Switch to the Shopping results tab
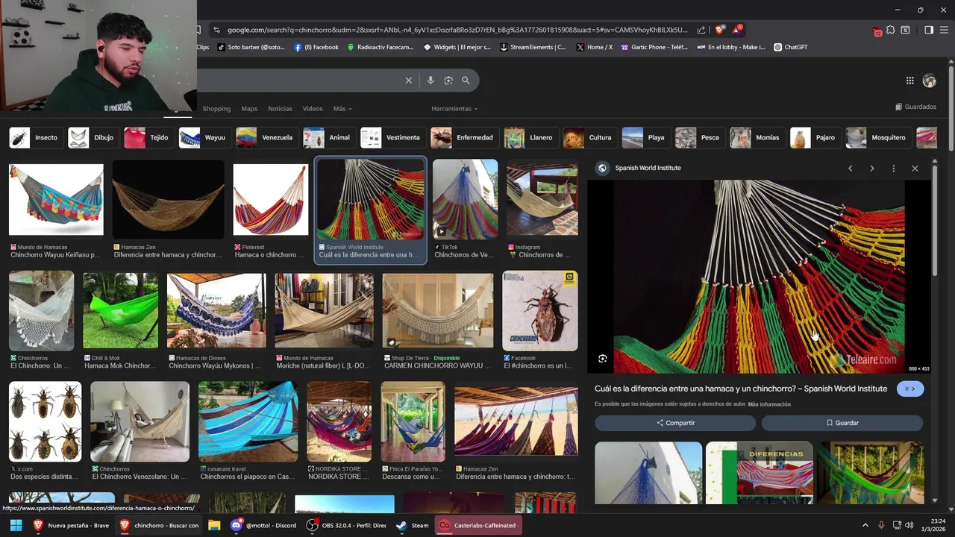This screenshot has height=537, width=955. point(216,109)
